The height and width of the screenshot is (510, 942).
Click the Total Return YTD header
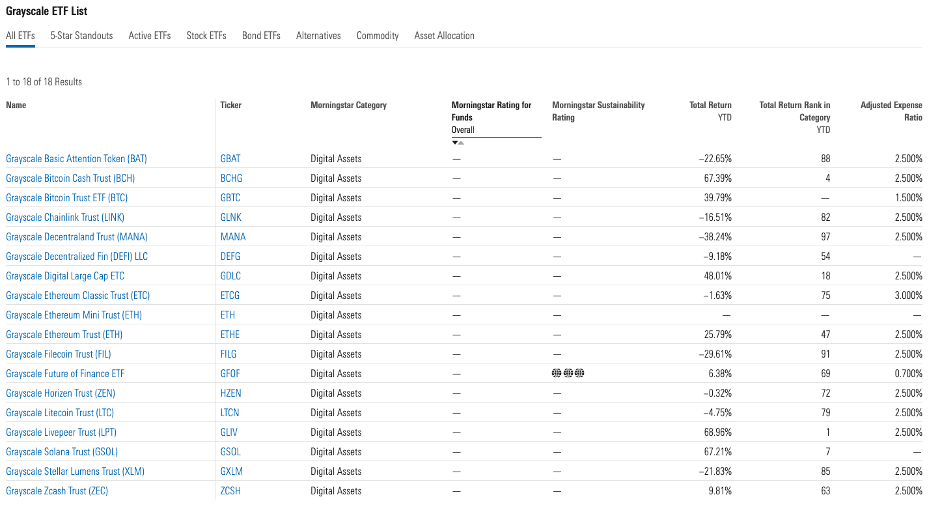pyautogui.click(x=710, y=111)
